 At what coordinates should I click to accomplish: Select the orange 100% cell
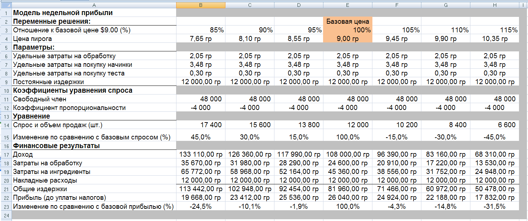[x=348, y=30]
